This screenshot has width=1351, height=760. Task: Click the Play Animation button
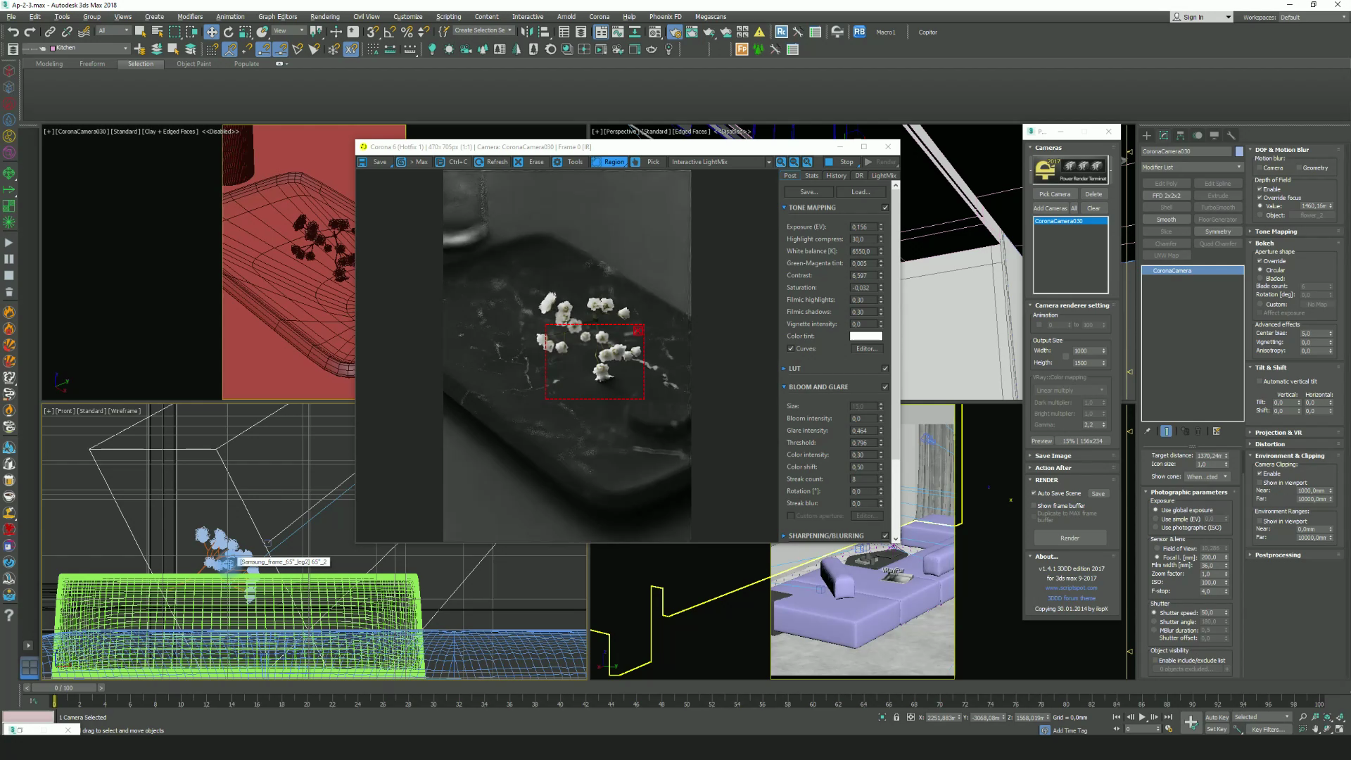point(1142,717)
